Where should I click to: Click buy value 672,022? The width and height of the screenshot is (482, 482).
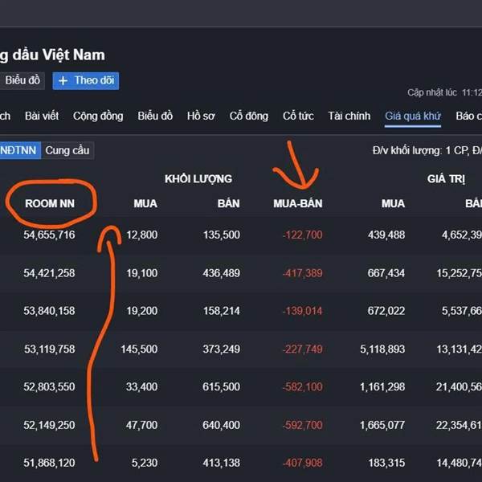386,311
